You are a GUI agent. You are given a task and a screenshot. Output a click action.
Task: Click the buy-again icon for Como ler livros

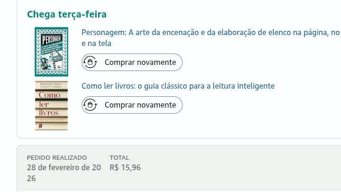pos(90,105)
